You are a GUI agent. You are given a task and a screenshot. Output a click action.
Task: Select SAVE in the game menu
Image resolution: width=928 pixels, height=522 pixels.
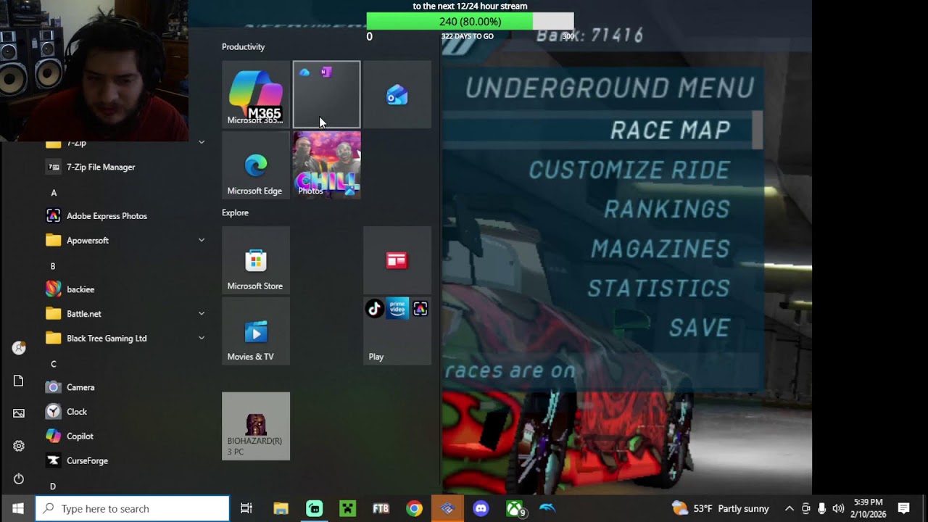tap(700, 328)
